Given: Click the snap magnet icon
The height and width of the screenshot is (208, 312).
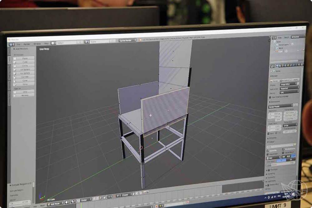Looking at the screenshot, I should pos(115,196).
